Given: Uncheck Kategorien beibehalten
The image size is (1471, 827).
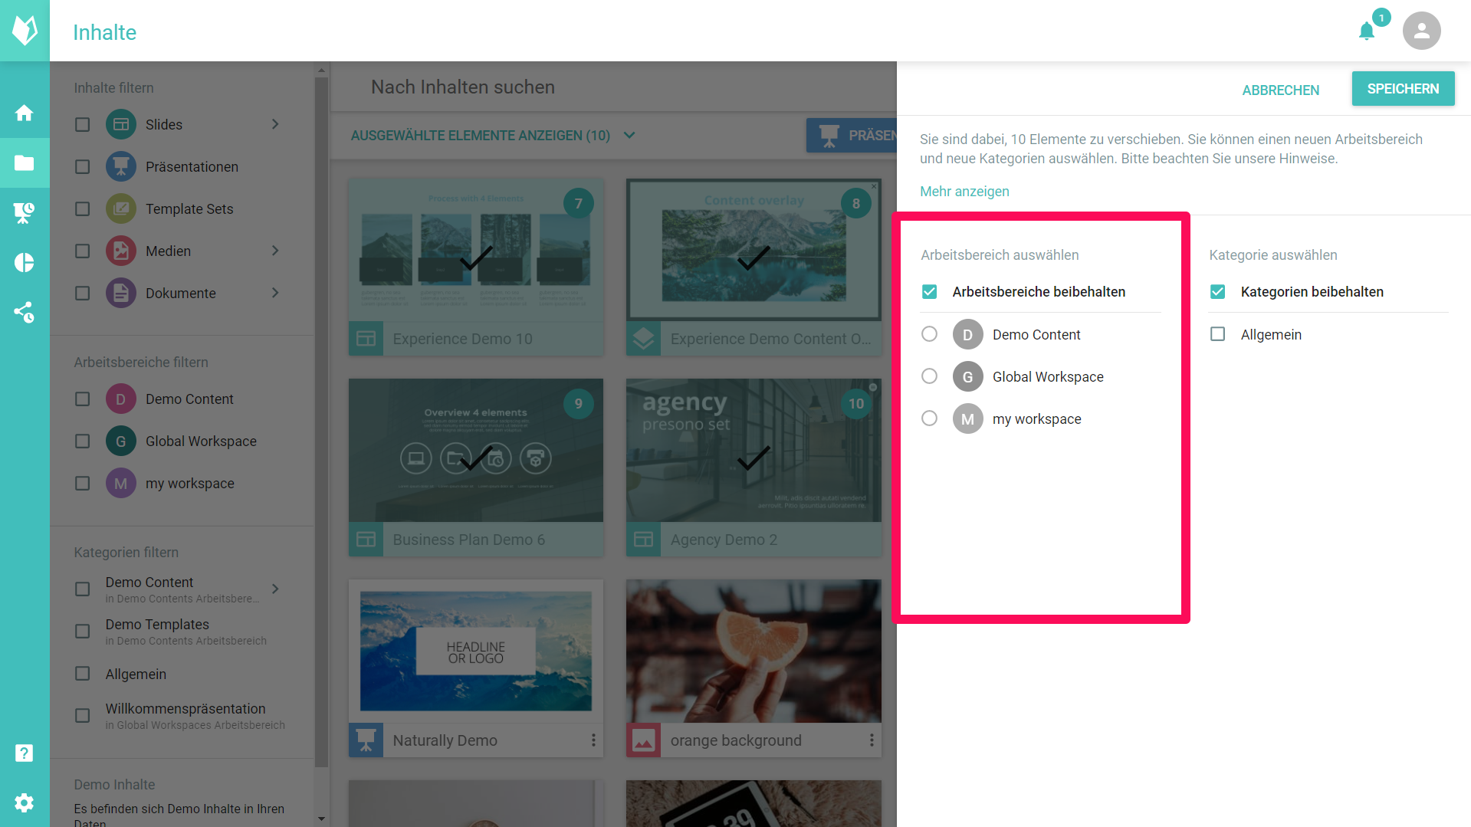Looking at the screenshot, I should point(1217,292).
